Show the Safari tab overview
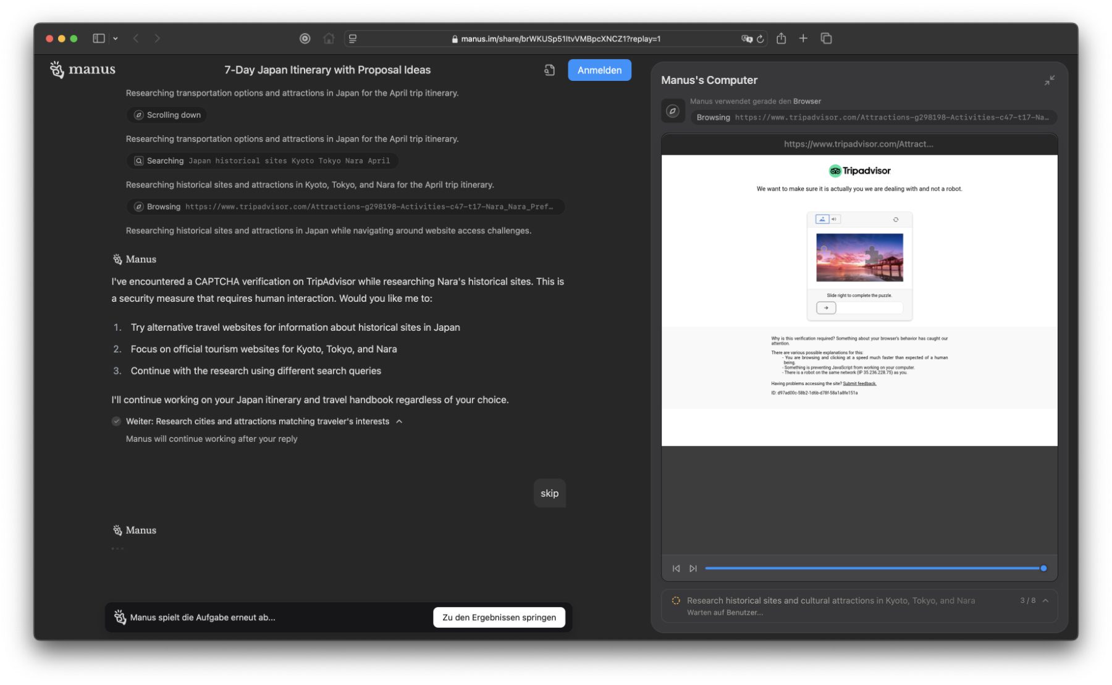Viewport: 1112px width, 685px height. (826, 38)
